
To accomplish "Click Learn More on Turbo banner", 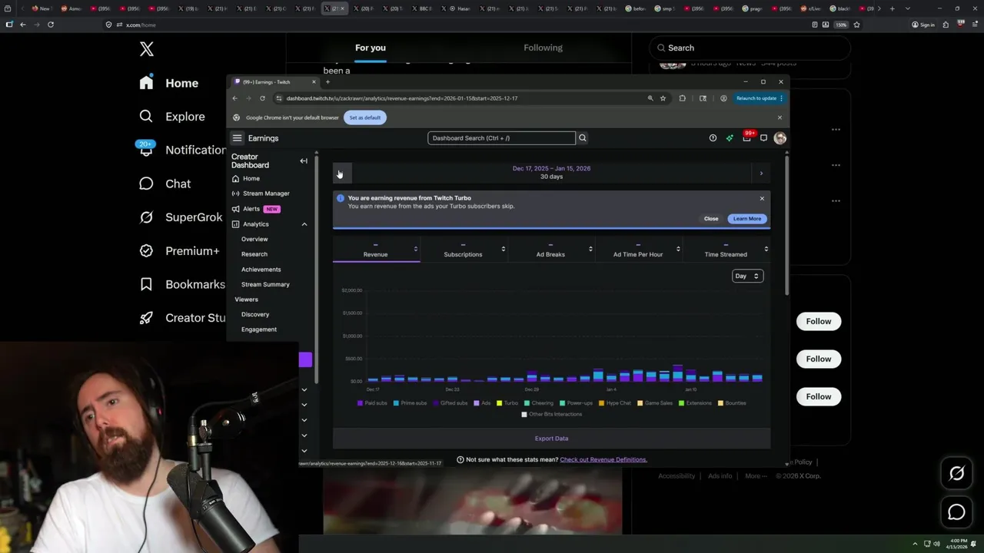I will pyautogui.click(x=747, y=219).
